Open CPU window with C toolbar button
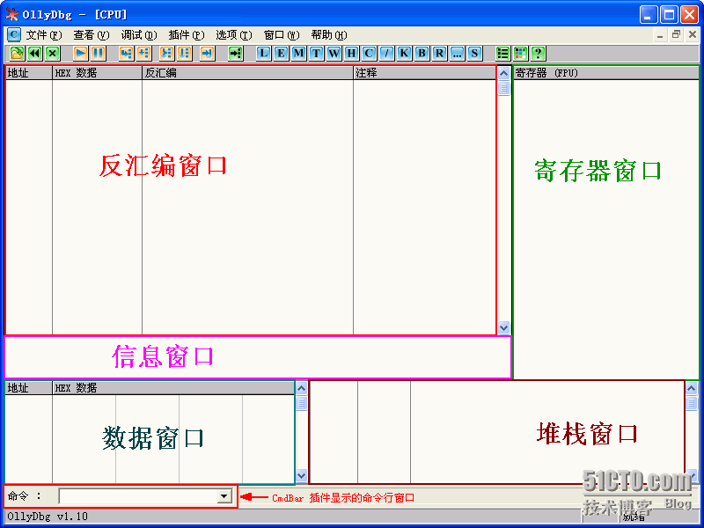 tap(369, 54)
